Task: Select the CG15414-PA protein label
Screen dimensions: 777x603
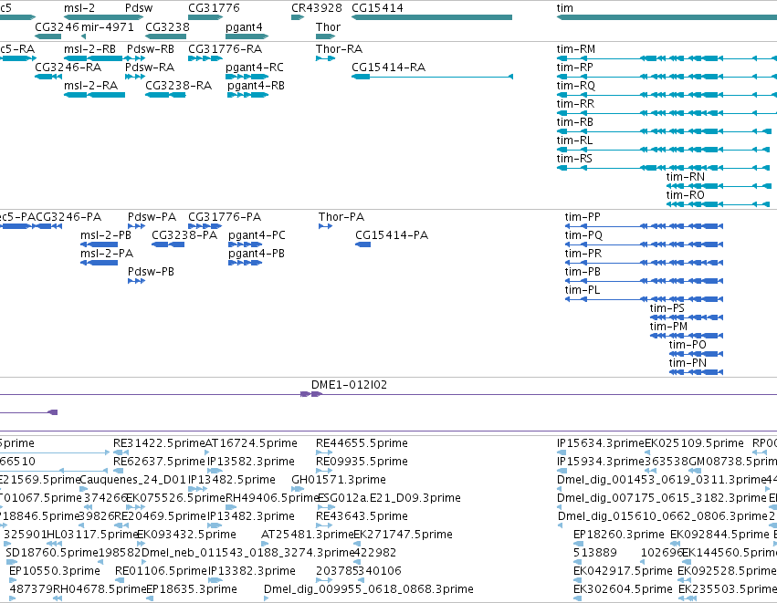Action: coord(392,235)
